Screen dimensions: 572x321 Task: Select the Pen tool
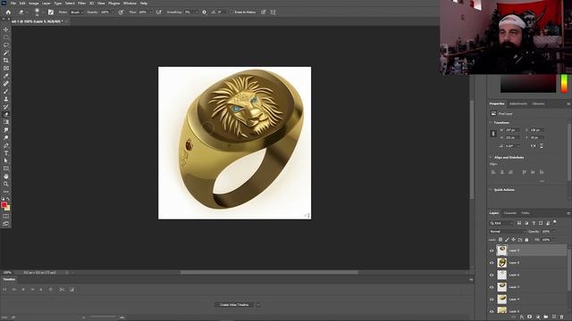point(6,145)
